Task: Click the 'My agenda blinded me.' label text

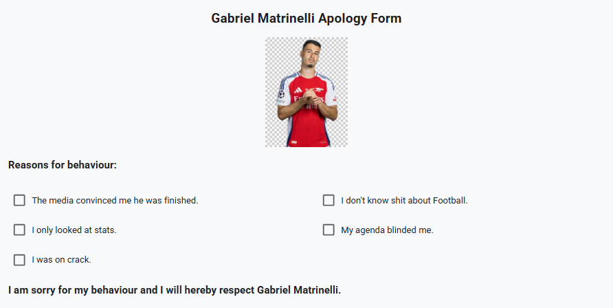Action: point(387,230)
